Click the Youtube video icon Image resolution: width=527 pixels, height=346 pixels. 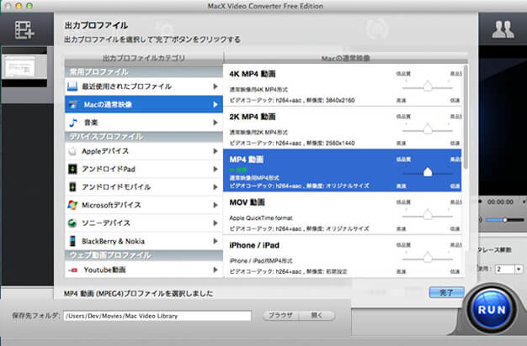73,270
